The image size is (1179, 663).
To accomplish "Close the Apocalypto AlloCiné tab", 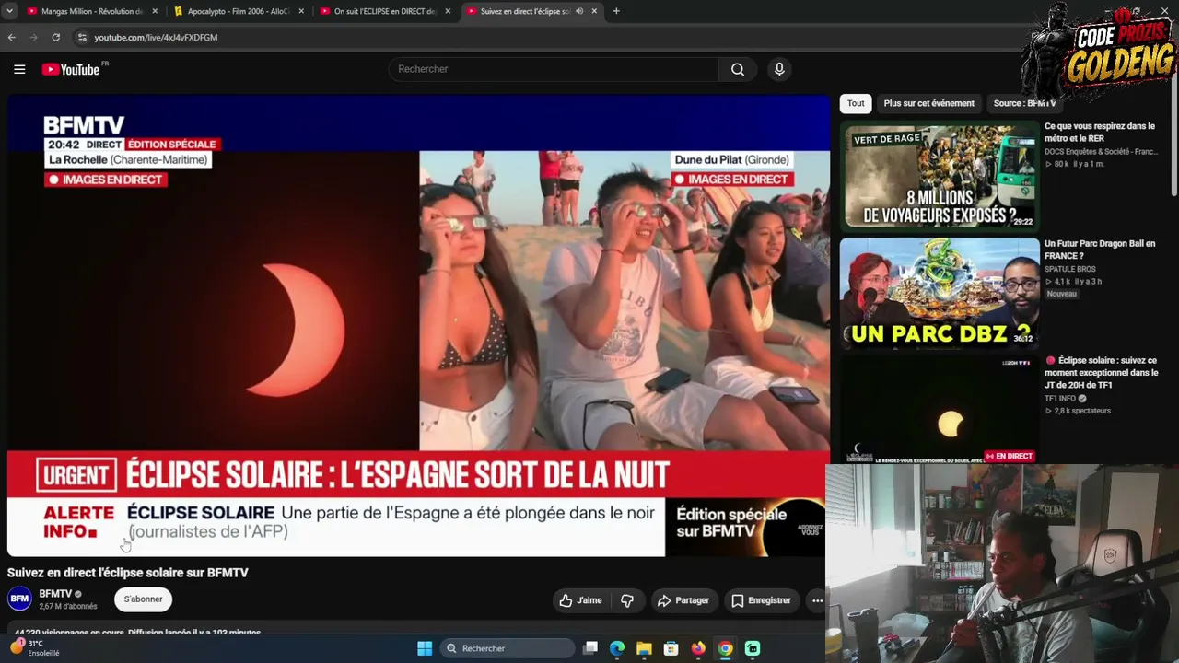I will (301, 11).
